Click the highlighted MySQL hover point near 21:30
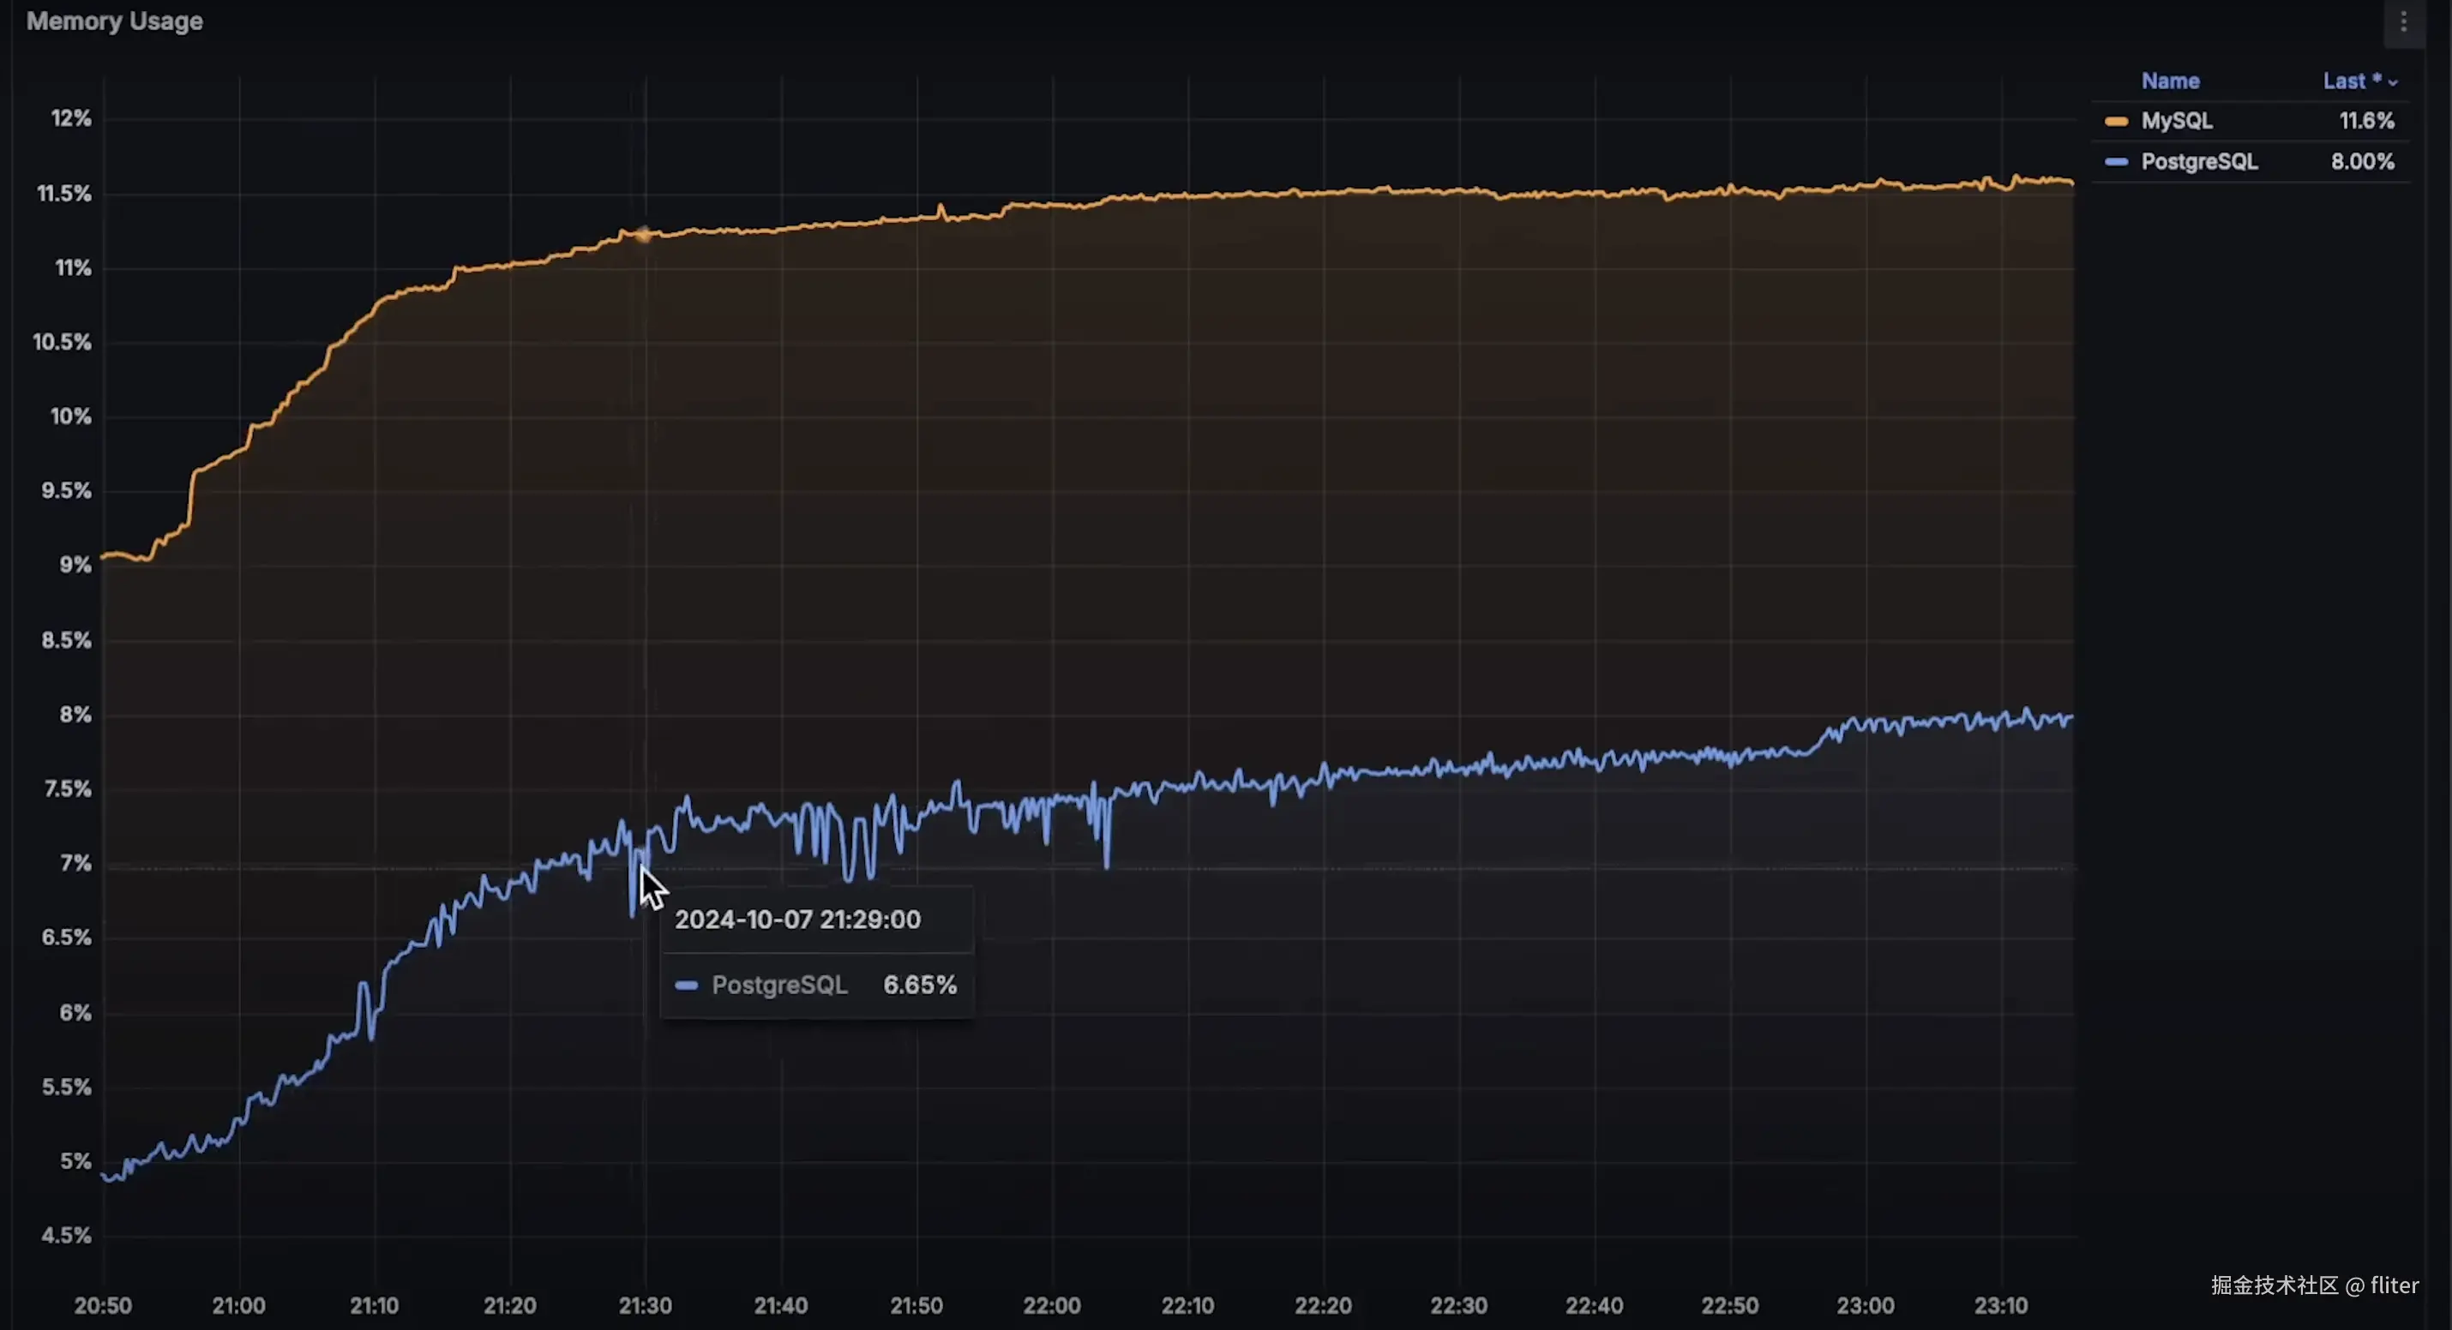The height and width of the screenshot is (1330, 2452). pyautogui.click(x=645, y=234)
